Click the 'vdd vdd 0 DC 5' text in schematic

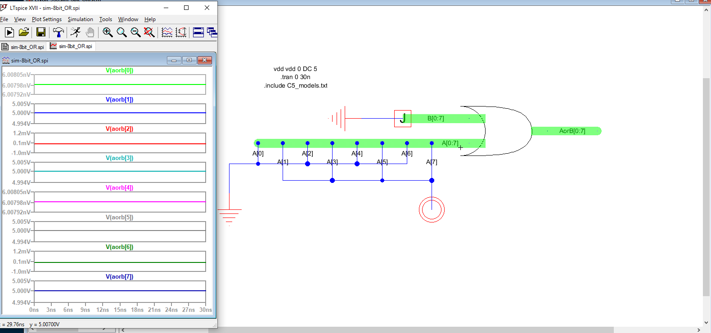coord(295,69)
